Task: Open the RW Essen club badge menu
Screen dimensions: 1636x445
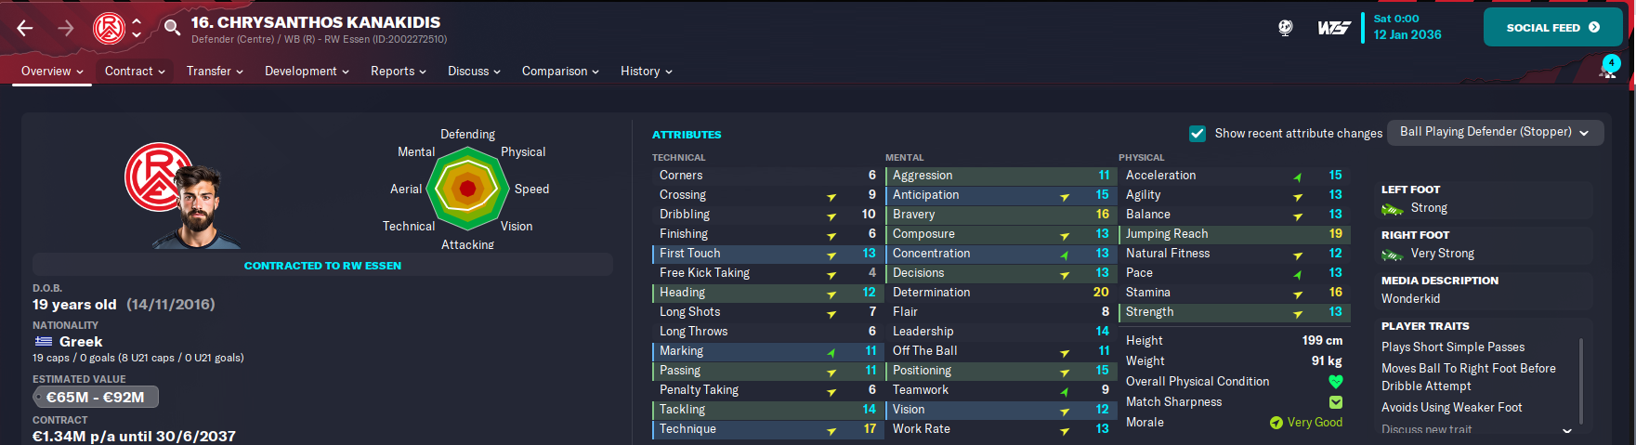Action: pyautogui.click(x=110, y=28)
